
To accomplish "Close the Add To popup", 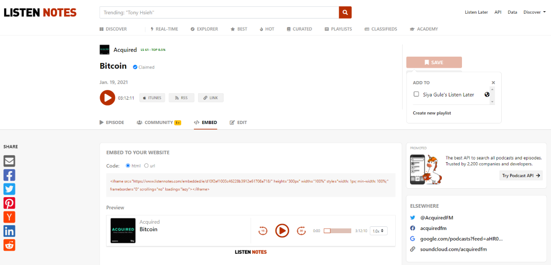I will point(493,83).
